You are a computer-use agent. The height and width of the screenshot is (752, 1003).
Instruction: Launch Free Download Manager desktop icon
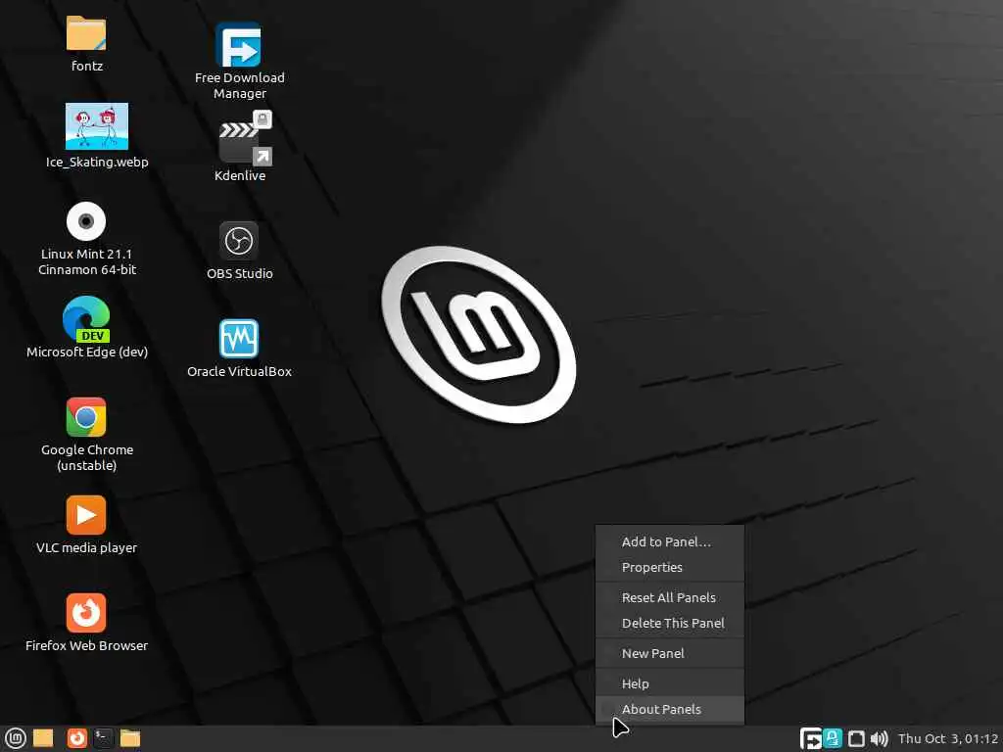tap(239, 45)
